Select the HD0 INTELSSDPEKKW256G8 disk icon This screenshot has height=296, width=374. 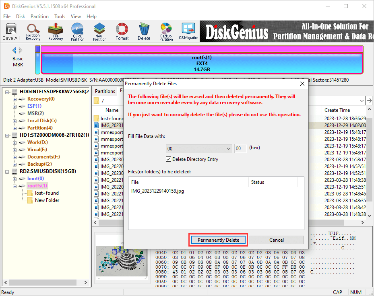pos(15,92)
